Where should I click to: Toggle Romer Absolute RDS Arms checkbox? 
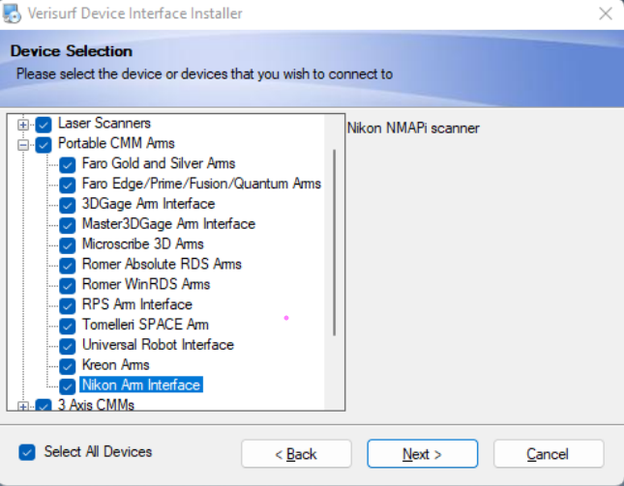[68, 266]
